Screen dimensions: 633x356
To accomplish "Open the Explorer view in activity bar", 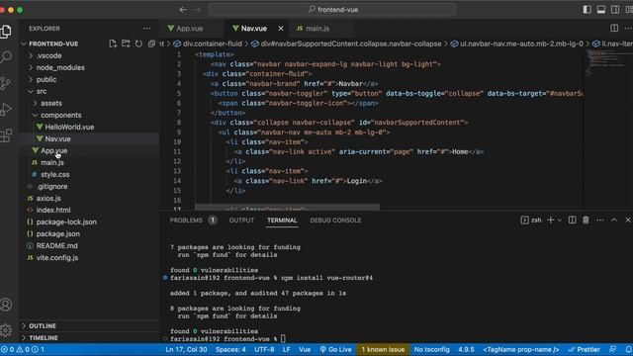I will click(6, 32).
